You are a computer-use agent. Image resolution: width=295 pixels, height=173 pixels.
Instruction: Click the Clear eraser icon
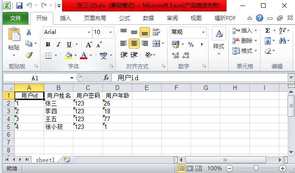click(268, 51)
